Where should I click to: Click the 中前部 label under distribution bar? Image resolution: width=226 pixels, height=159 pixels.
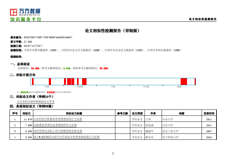point(80,87)
